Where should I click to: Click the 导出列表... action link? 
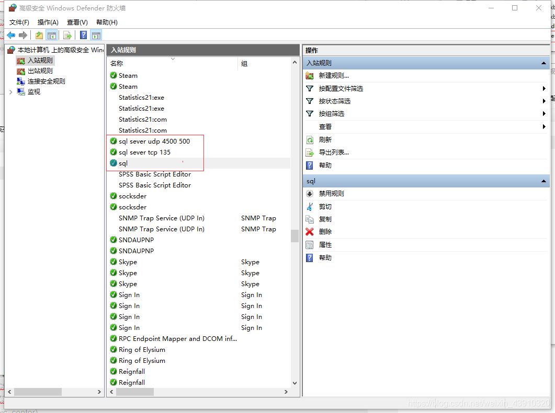(334, 152)
